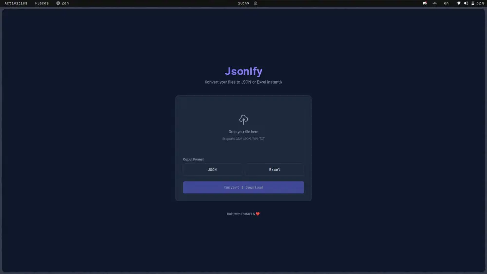The width and height of the screenshot is (487, 274).
Task: Click the Convert & Download button
Action: pyautogui.click(x=243, y=187)
